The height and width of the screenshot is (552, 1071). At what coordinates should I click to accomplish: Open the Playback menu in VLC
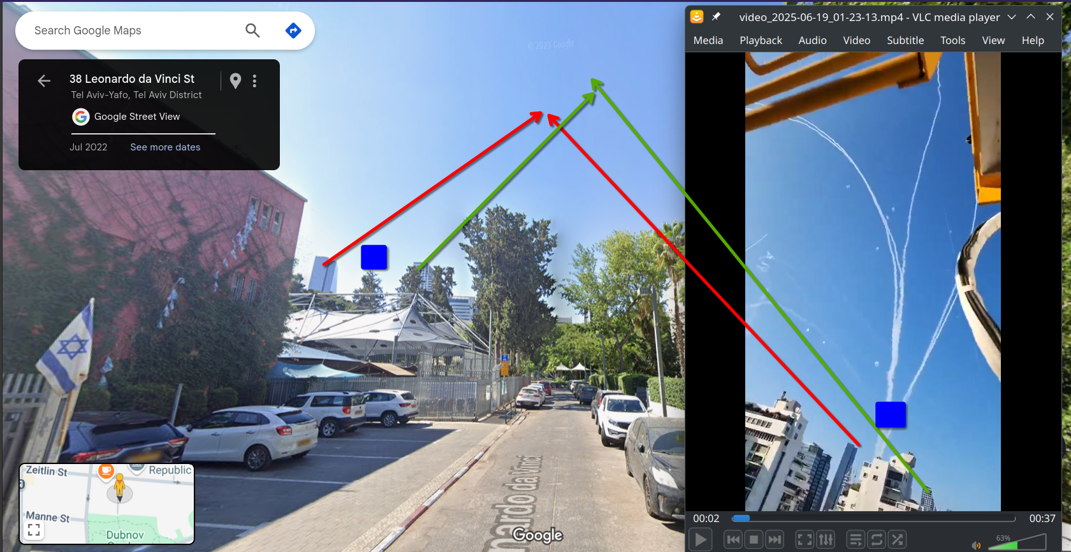point(761,40)
